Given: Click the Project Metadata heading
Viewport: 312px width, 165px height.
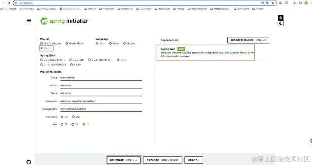Looking at the screenshot, I should tap(51, 72).
